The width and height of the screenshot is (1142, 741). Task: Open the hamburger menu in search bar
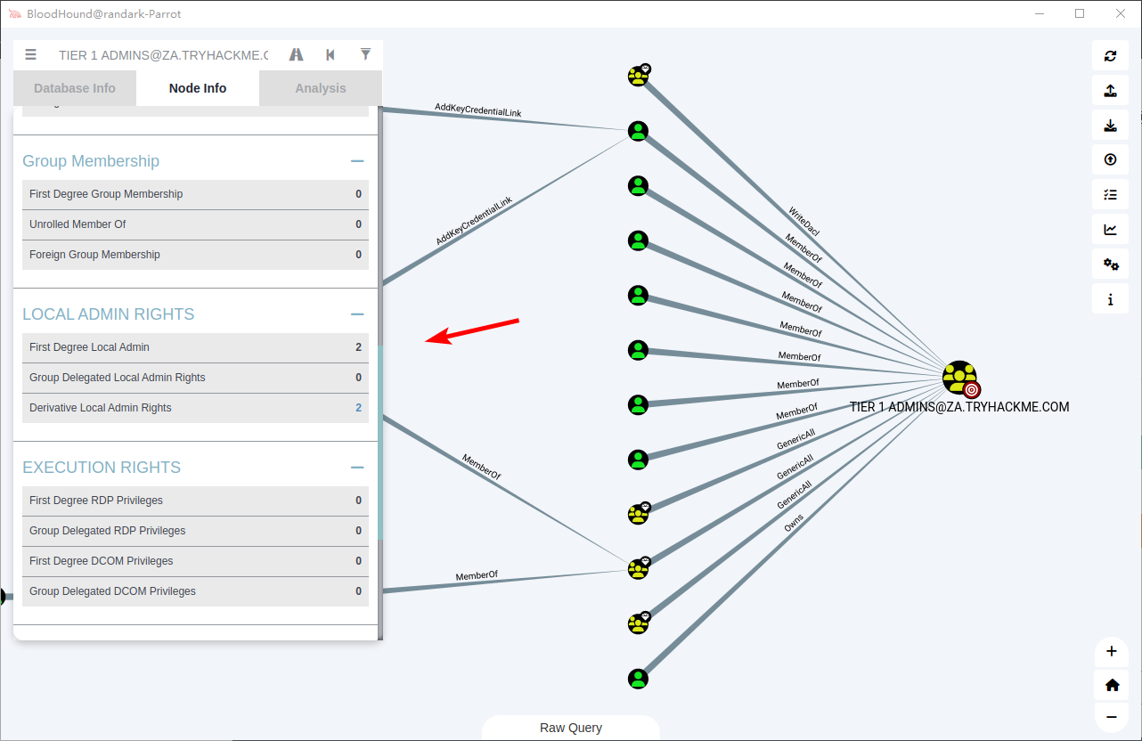pyautogui.click(x=30, y=54)
